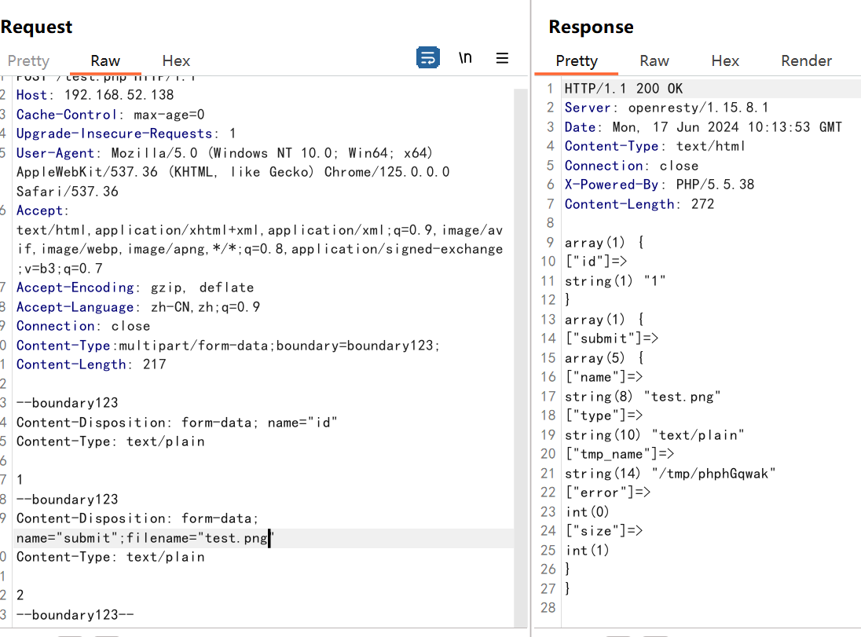Open the Hex tab in Request
Viewport: 861px width, 637px height.
[176, 60]
